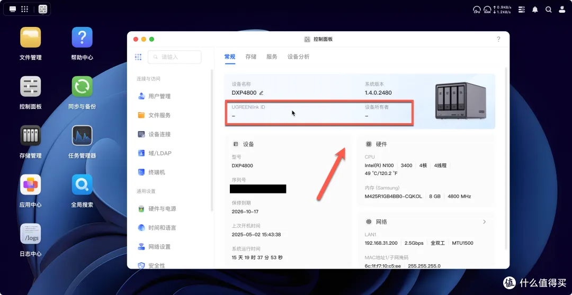Switch to the 设备分析 tab

tap(298, 57)
